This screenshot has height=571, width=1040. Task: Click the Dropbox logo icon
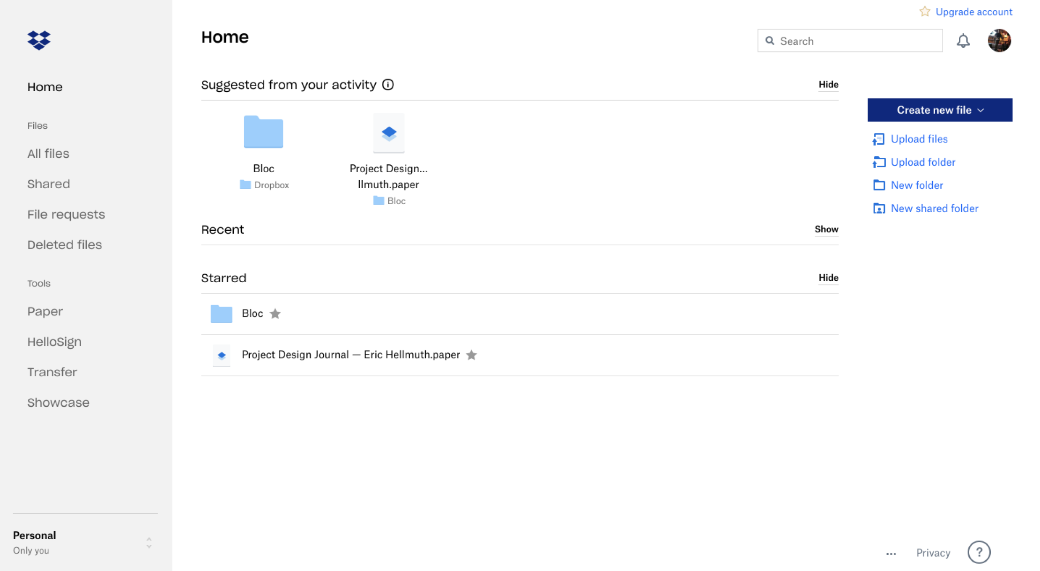tap(39, 40)
